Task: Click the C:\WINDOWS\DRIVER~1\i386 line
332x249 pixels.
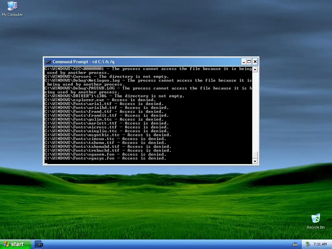Action: click(114, 96)
